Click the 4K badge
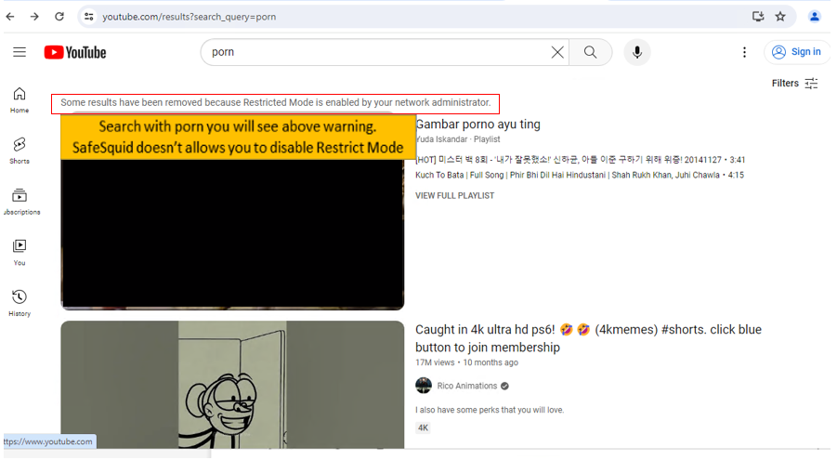Screen dimensions: 837x460 [423, 428]
